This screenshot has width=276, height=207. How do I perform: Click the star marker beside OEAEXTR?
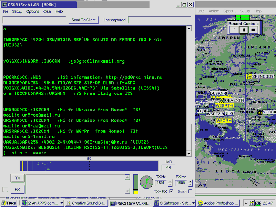click(222, 100)
